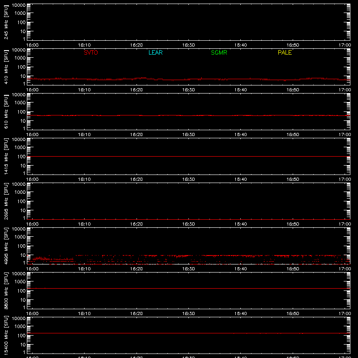Click the 100 tick of the 610 MHz panel
The image size is (358, 358).
pyautogui.click(x=21, y=112)
